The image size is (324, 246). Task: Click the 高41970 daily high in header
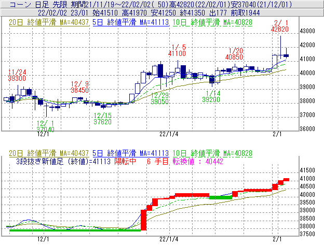(134, 13)
